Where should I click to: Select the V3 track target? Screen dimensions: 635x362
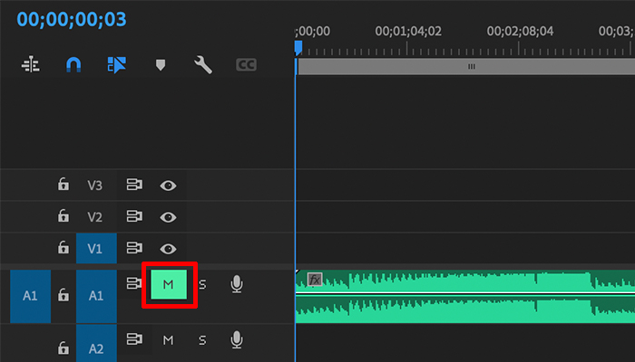[x=94, y=185]
